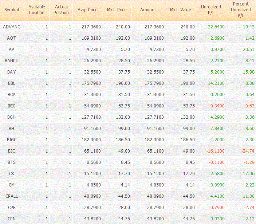Click CPF unrealized loss -0.7900
Viewport: 256px width, 224px height.
(x=217, y=208)
